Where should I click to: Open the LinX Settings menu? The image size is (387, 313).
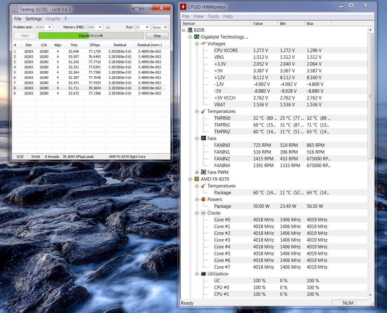(34, 19)
